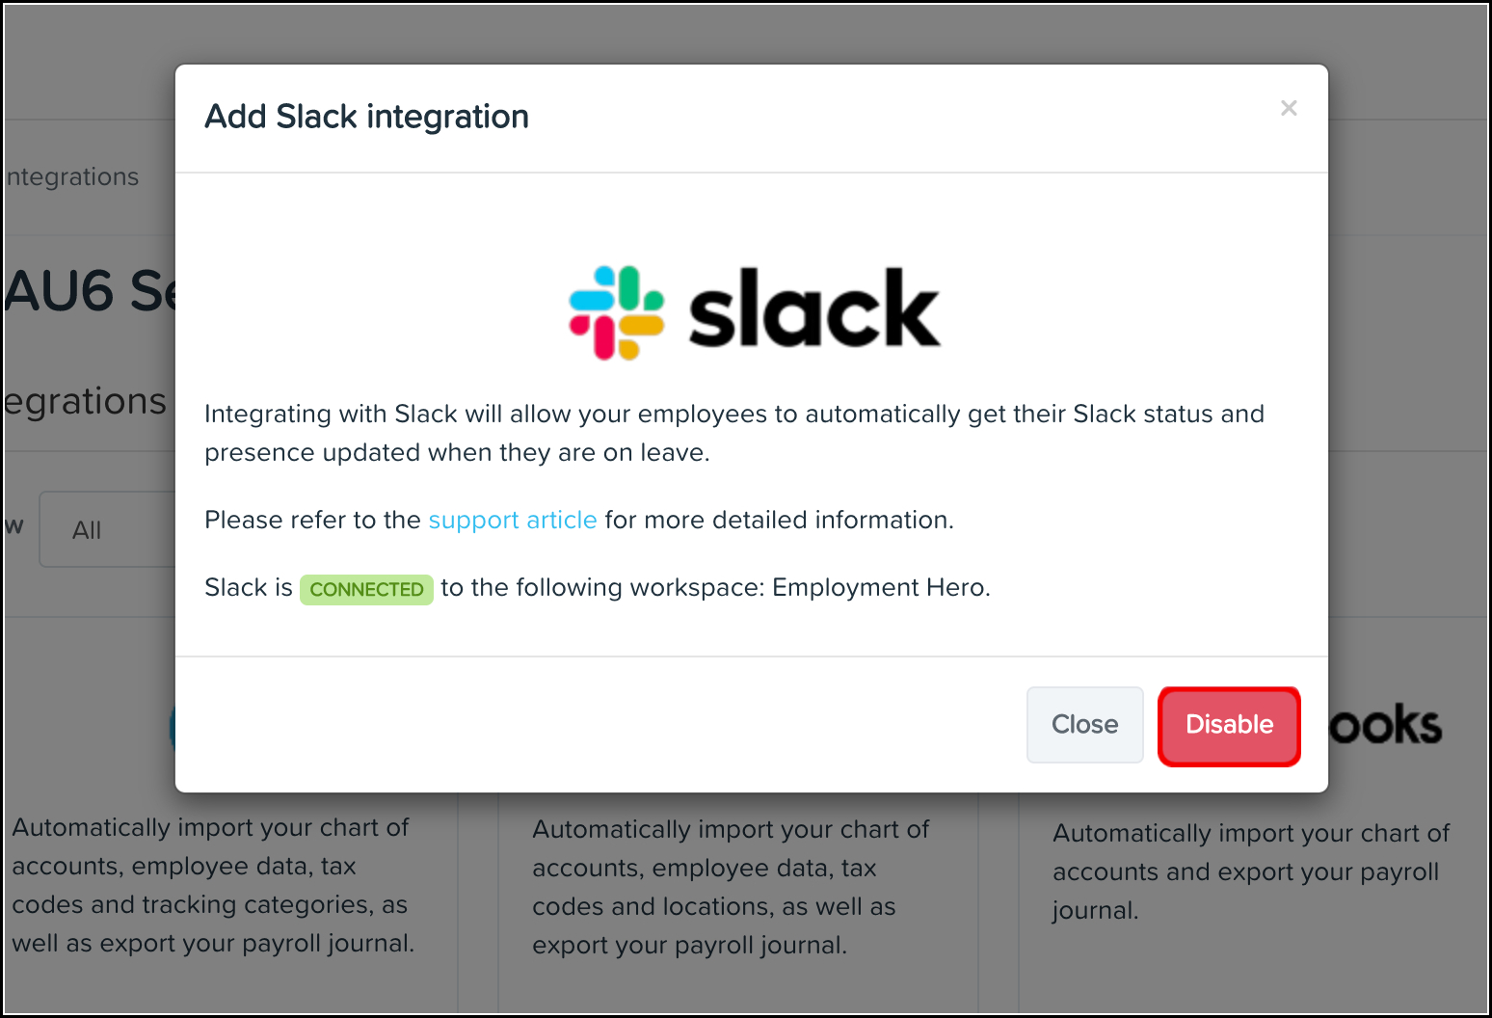
Task: Go to the Integrations breadcrumb behind modal
Action: (72, 177)
